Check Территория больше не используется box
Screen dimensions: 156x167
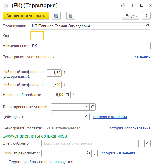[5, 162]
